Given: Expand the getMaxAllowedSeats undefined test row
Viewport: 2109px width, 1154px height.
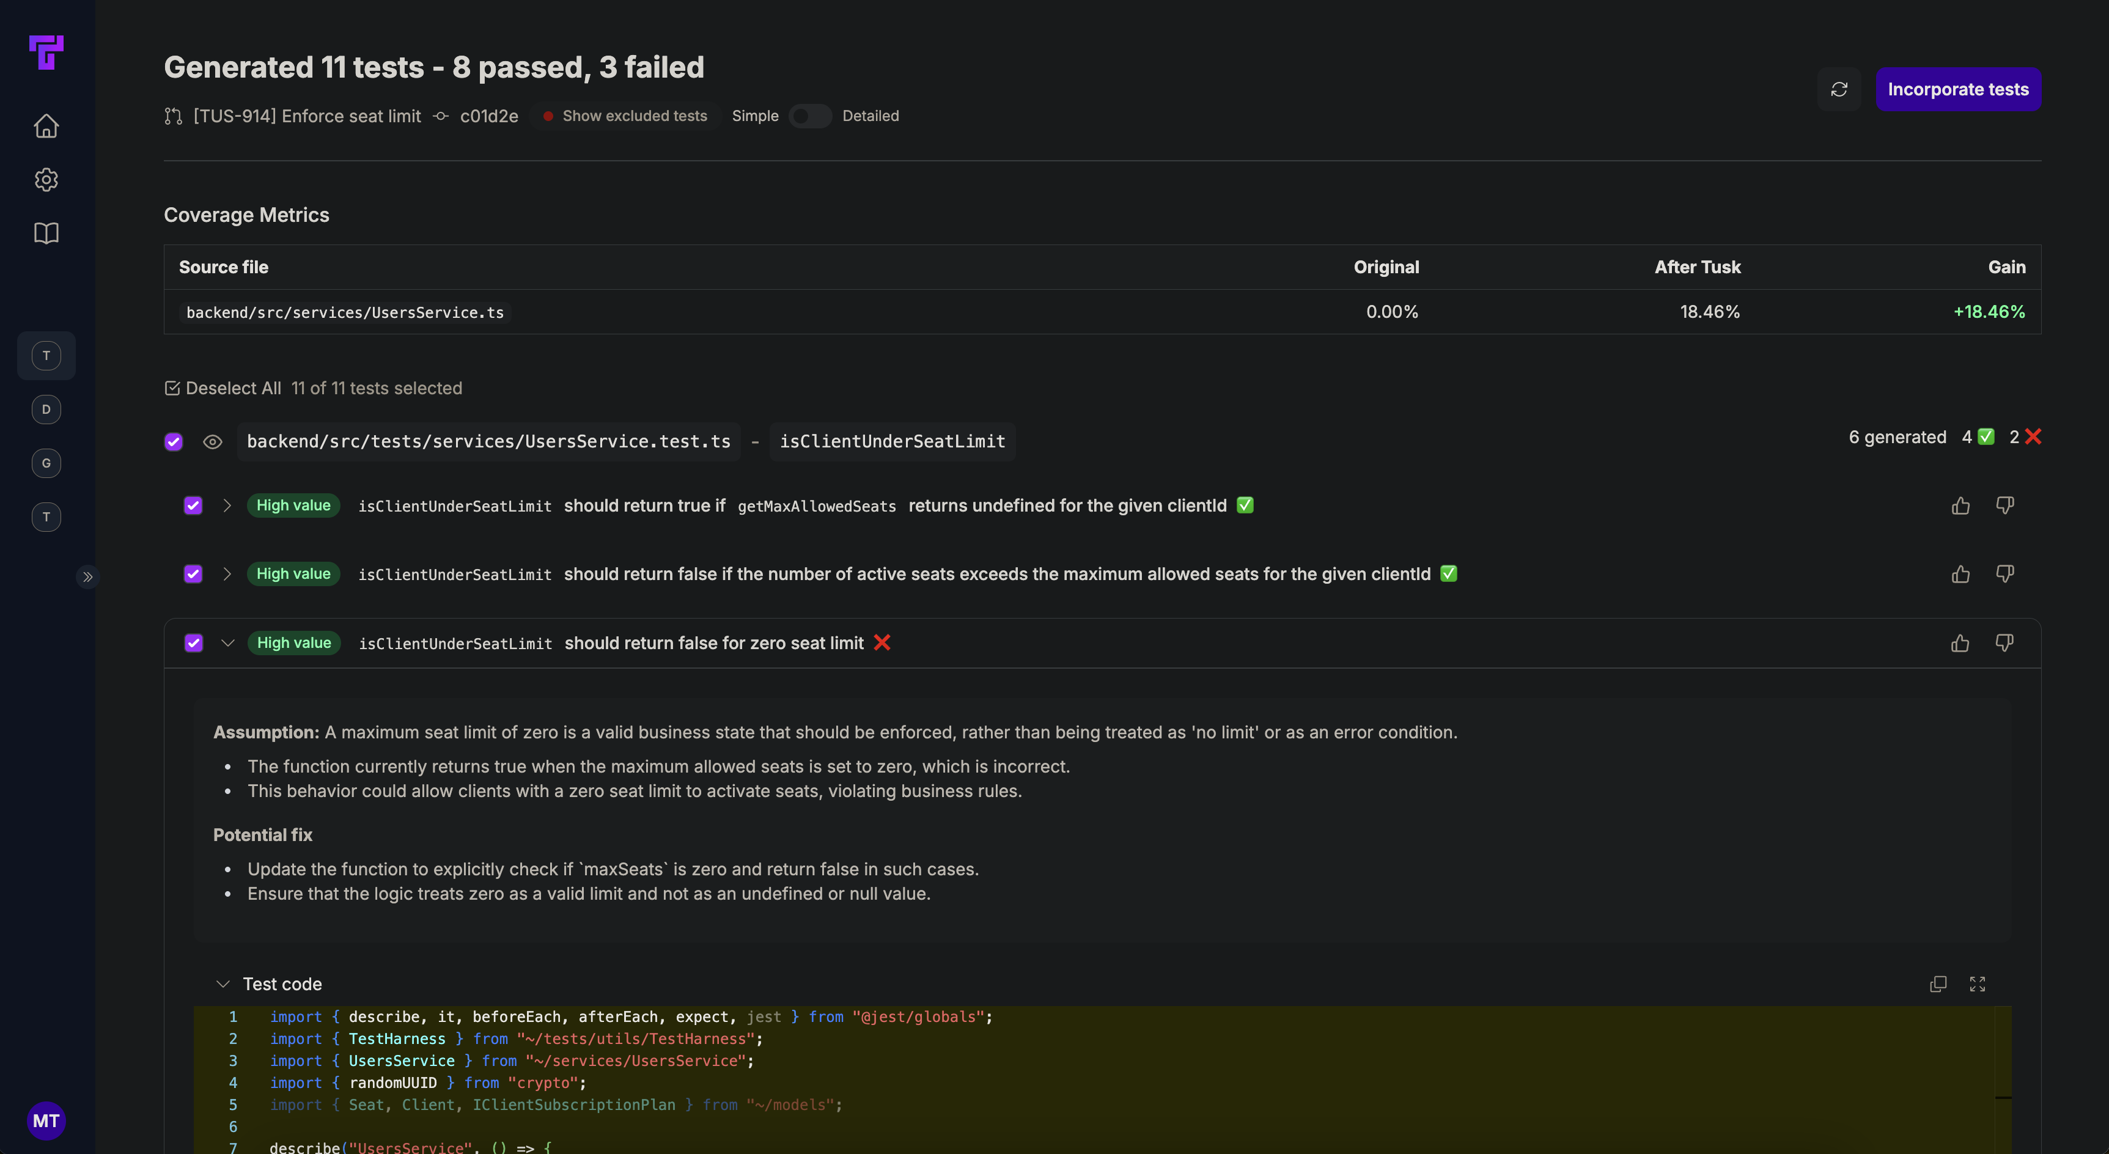Looking at the screenshot, I should coord(227,506).
